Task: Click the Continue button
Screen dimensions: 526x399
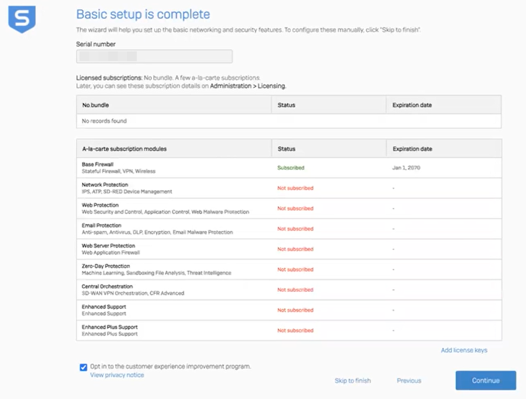Action: click(x=485, y=380)
